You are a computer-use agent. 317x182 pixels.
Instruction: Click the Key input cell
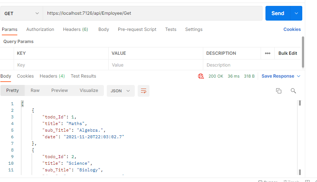61,65
